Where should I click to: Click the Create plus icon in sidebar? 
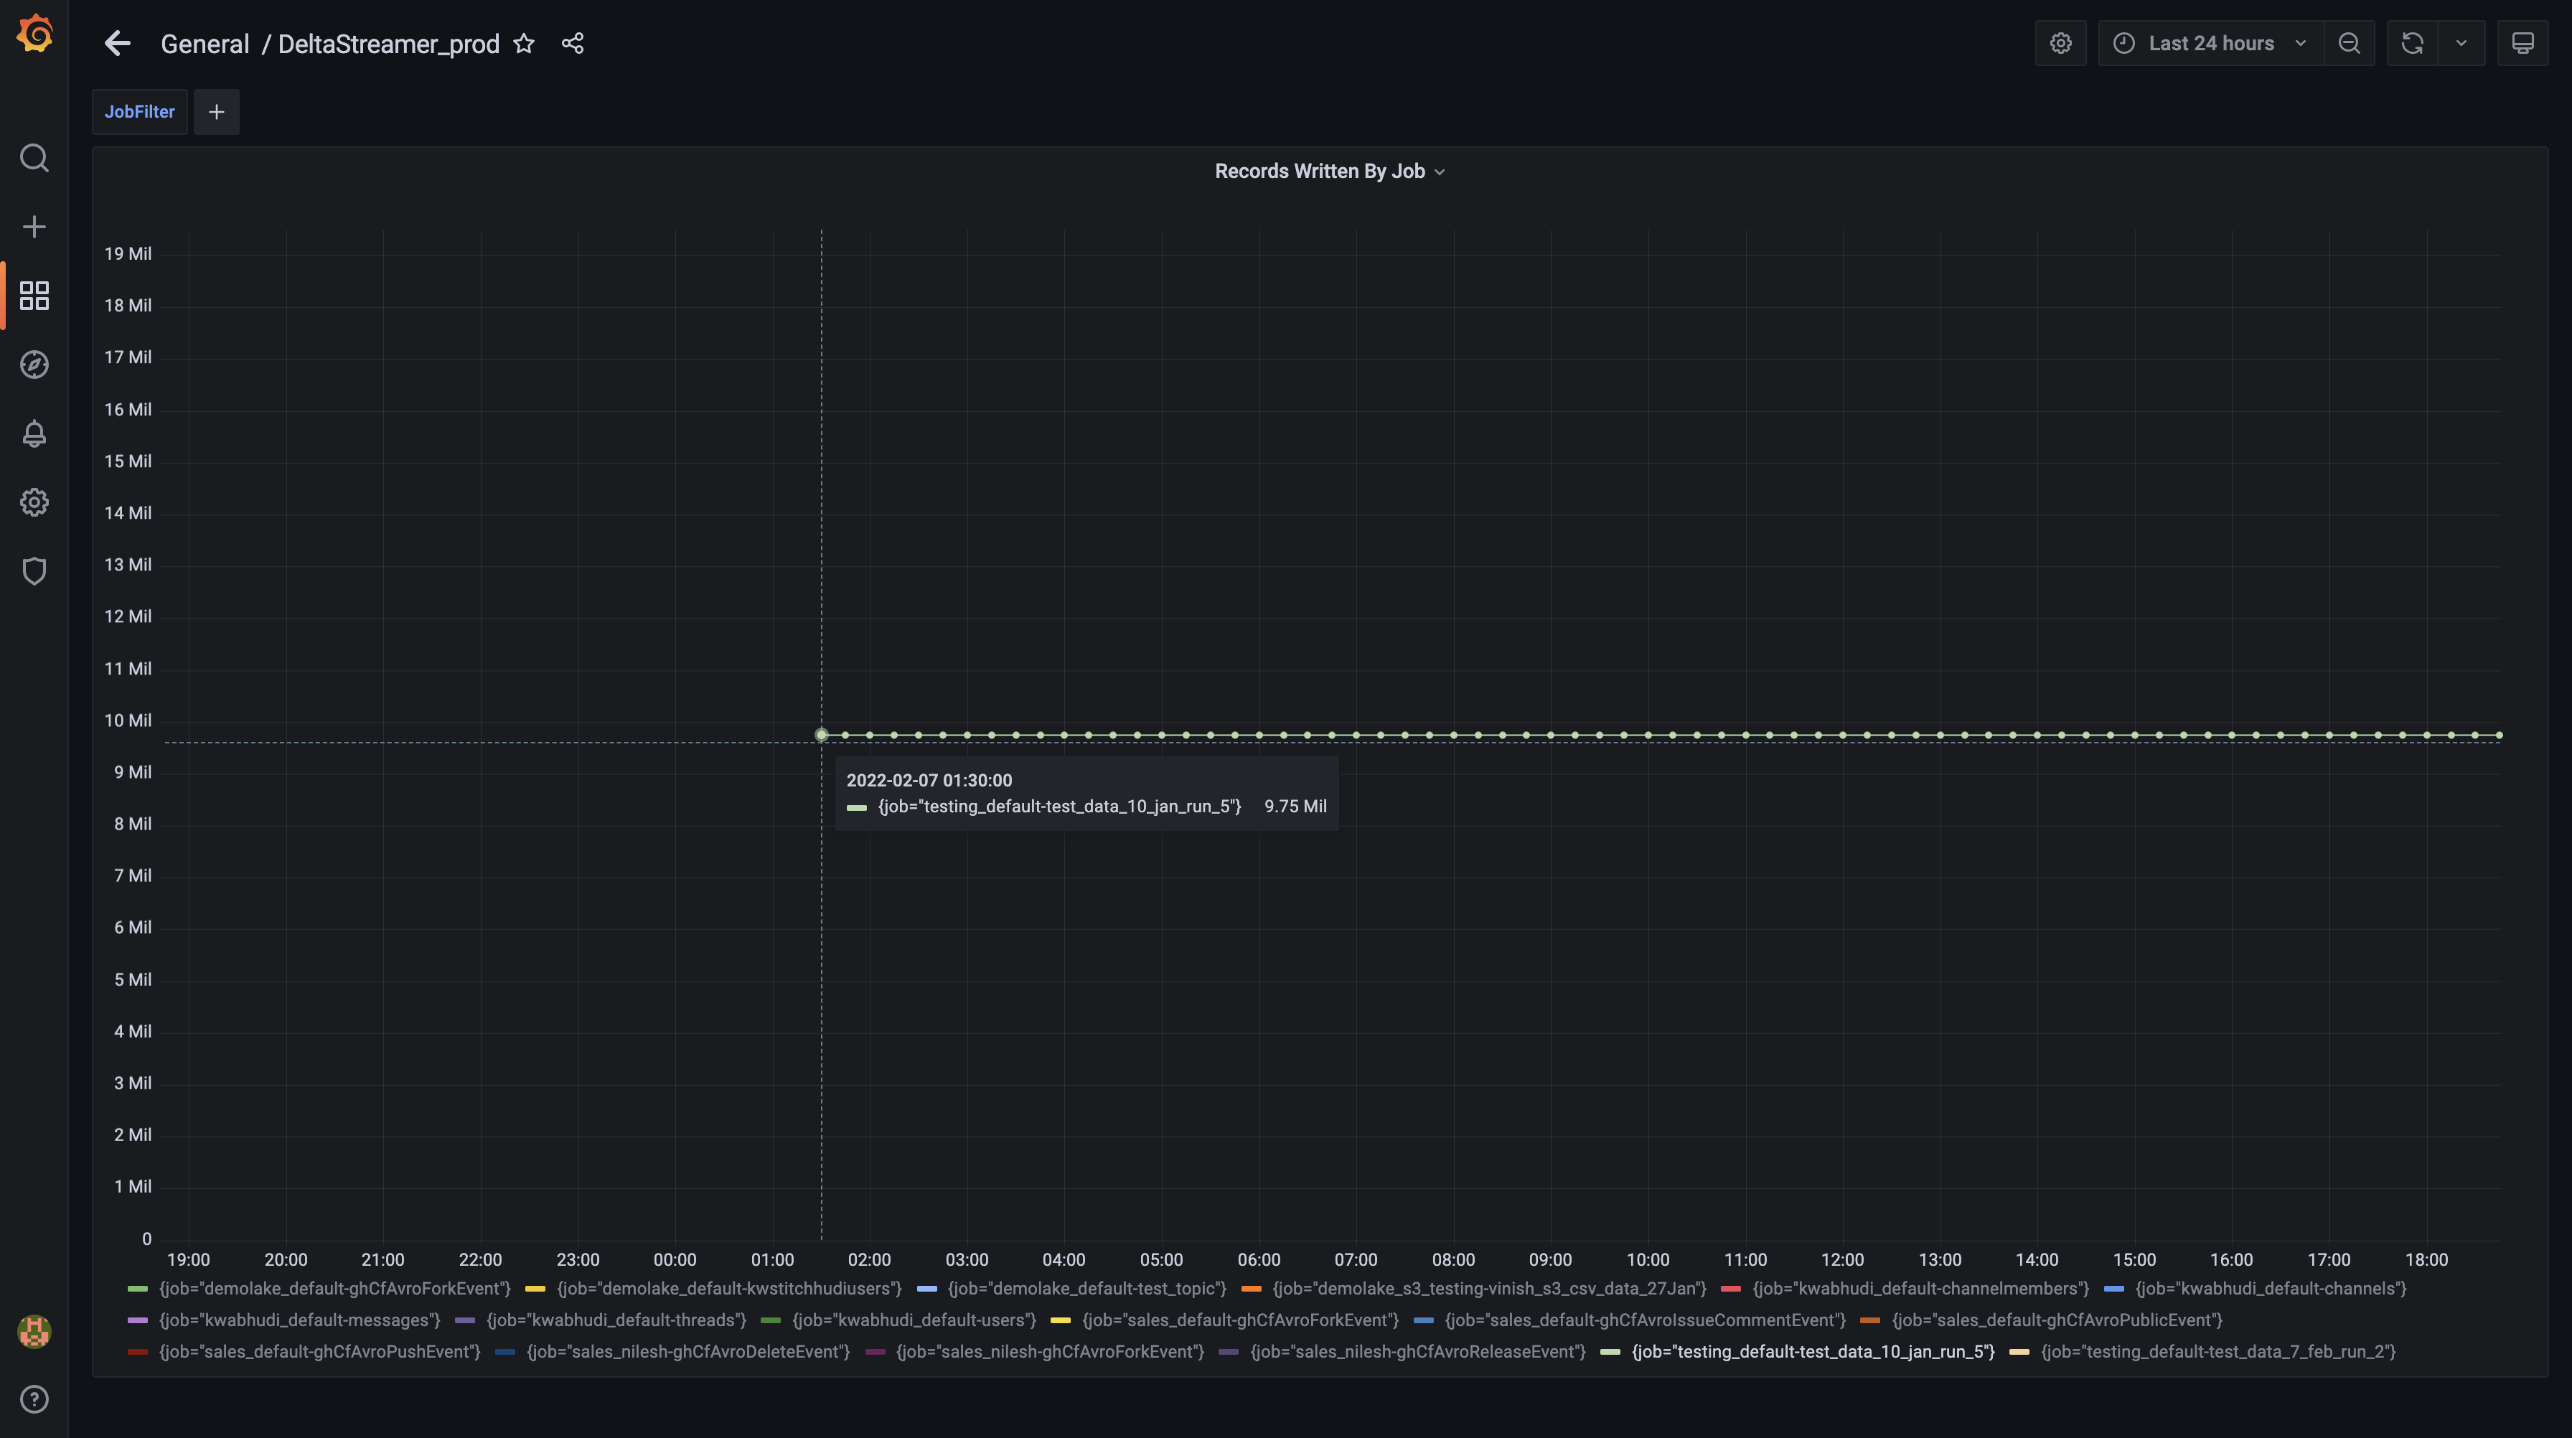(x=34, y=227)
